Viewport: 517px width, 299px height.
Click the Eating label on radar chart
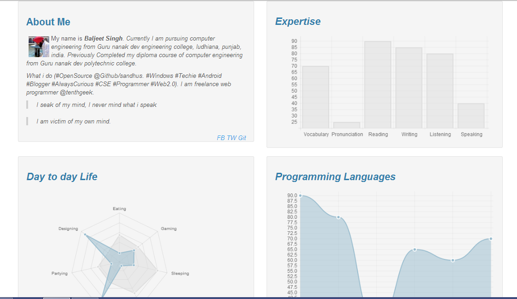click(x=119, y=209)
